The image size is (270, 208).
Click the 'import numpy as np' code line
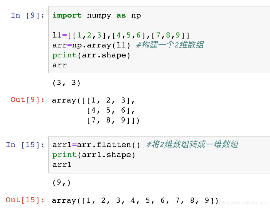pyautogui.click(x=97, y=16)
